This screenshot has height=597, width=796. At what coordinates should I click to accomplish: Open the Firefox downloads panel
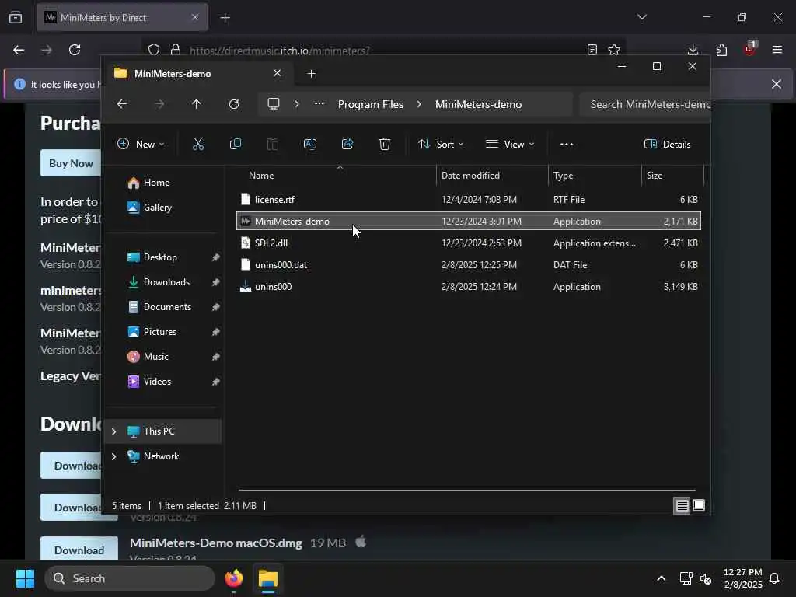click(x=693, y=50)
